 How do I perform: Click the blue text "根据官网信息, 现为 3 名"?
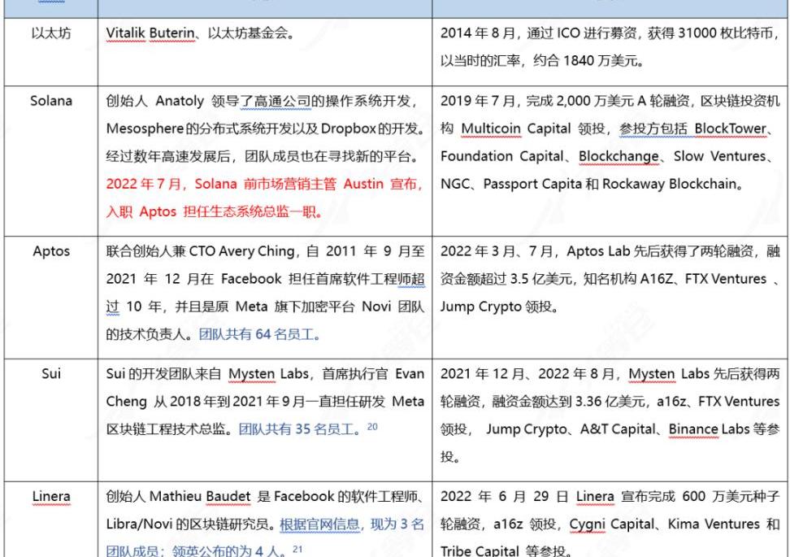click(x=352, y=524)
